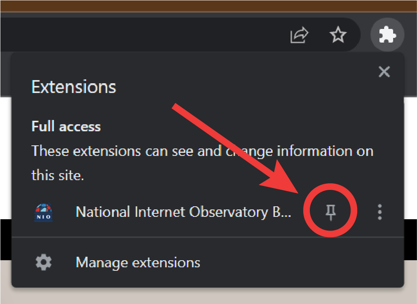
Task: Open the extension's three-dot more actions menu
Action: (379, 212)
